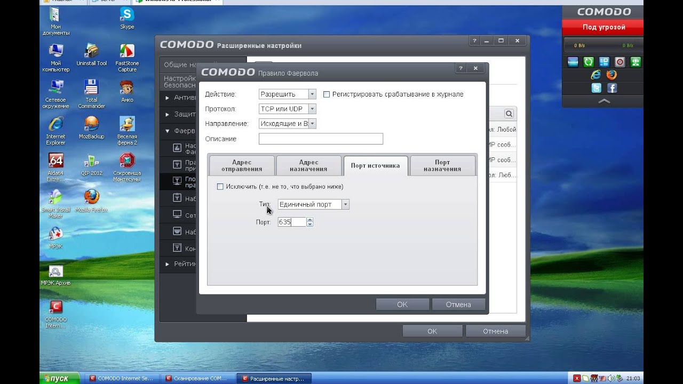
Task: Click the Facebook icon in COMODO widget
Action: (611, 88)
